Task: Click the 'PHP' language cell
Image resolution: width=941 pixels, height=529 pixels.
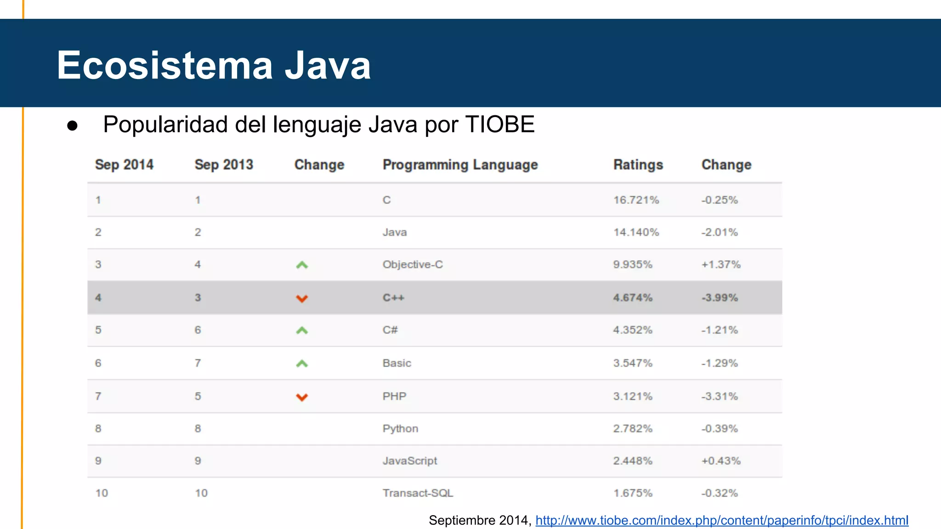Action: [394, 396]
